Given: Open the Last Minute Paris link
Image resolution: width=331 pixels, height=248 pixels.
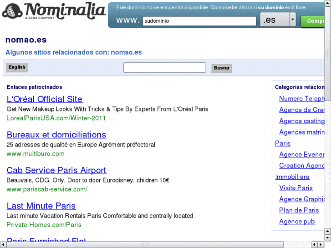Looking at the screenshot, I should (x=41, y=206).
